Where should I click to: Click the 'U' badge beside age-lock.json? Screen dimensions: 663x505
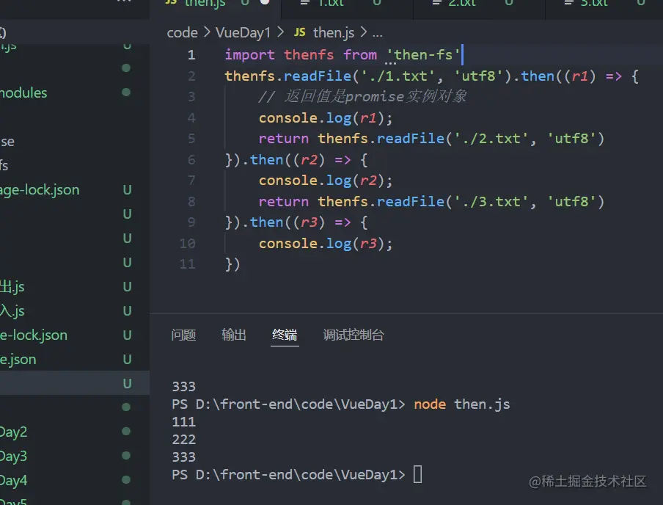click(x=127, y=190)
